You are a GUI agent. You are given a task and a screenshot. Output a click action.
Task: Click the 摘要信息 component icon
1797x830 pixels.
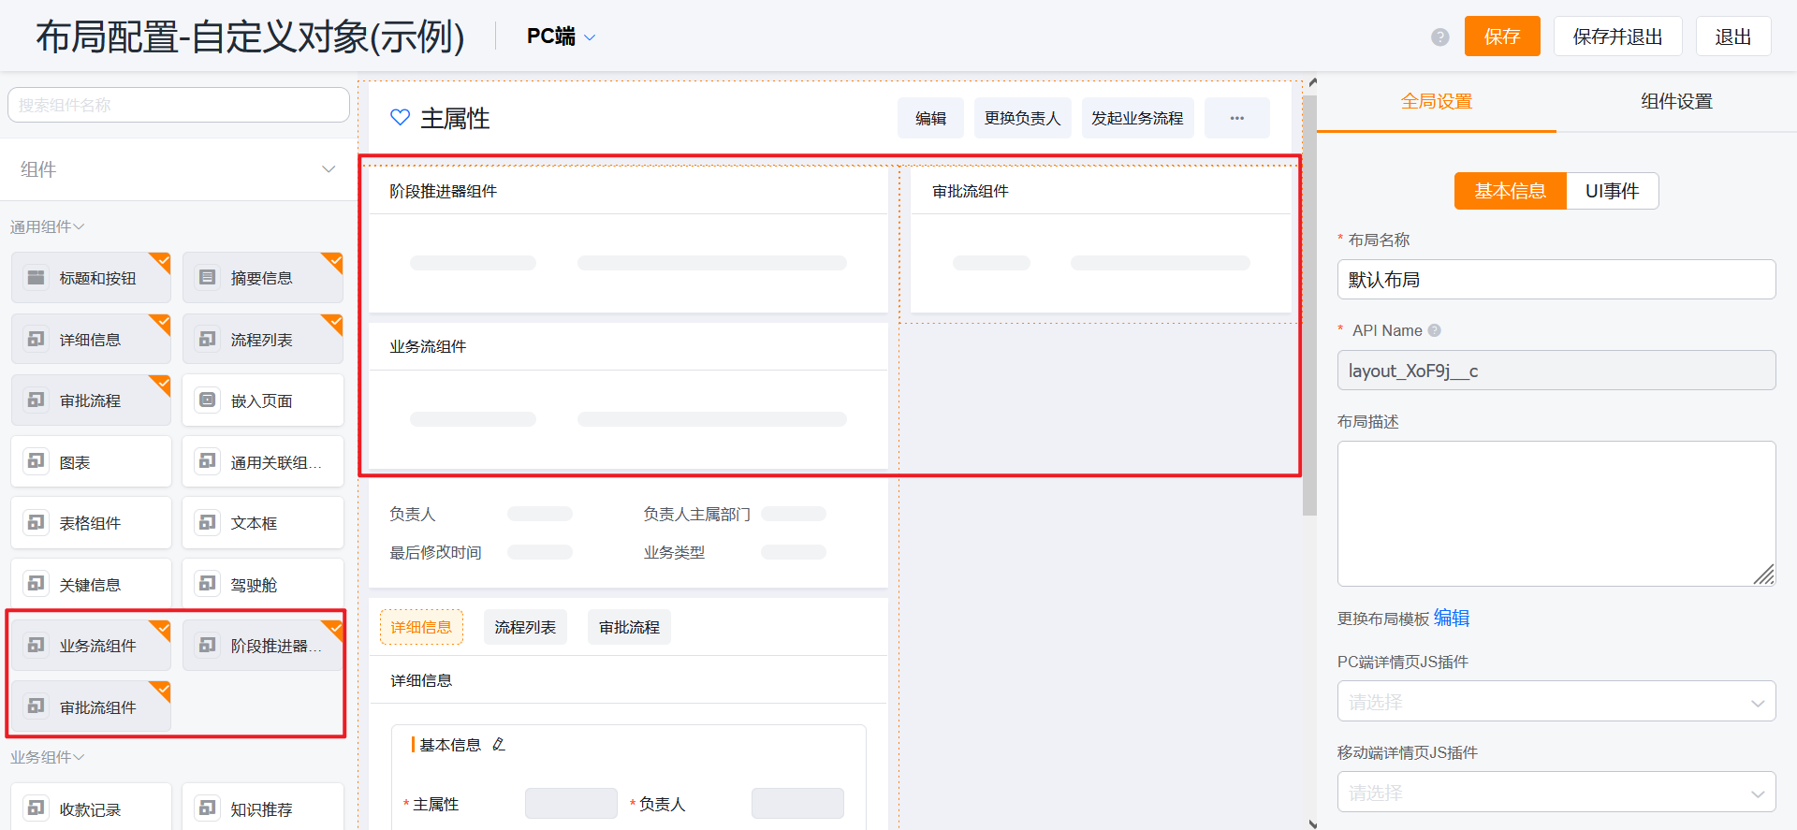point(207,277)
